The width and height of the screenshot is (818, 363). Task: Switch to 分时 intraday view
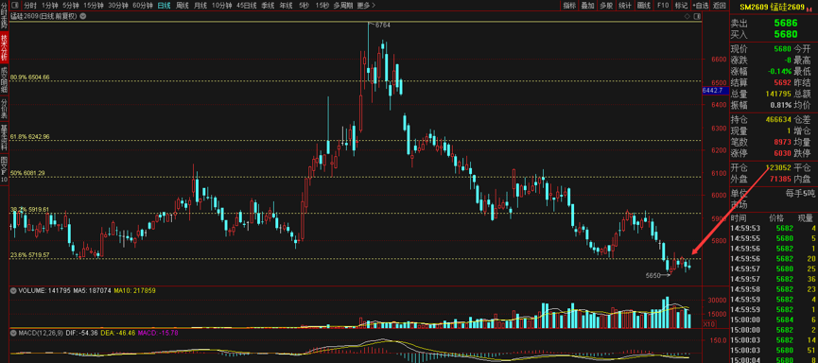tap(29, 6)
